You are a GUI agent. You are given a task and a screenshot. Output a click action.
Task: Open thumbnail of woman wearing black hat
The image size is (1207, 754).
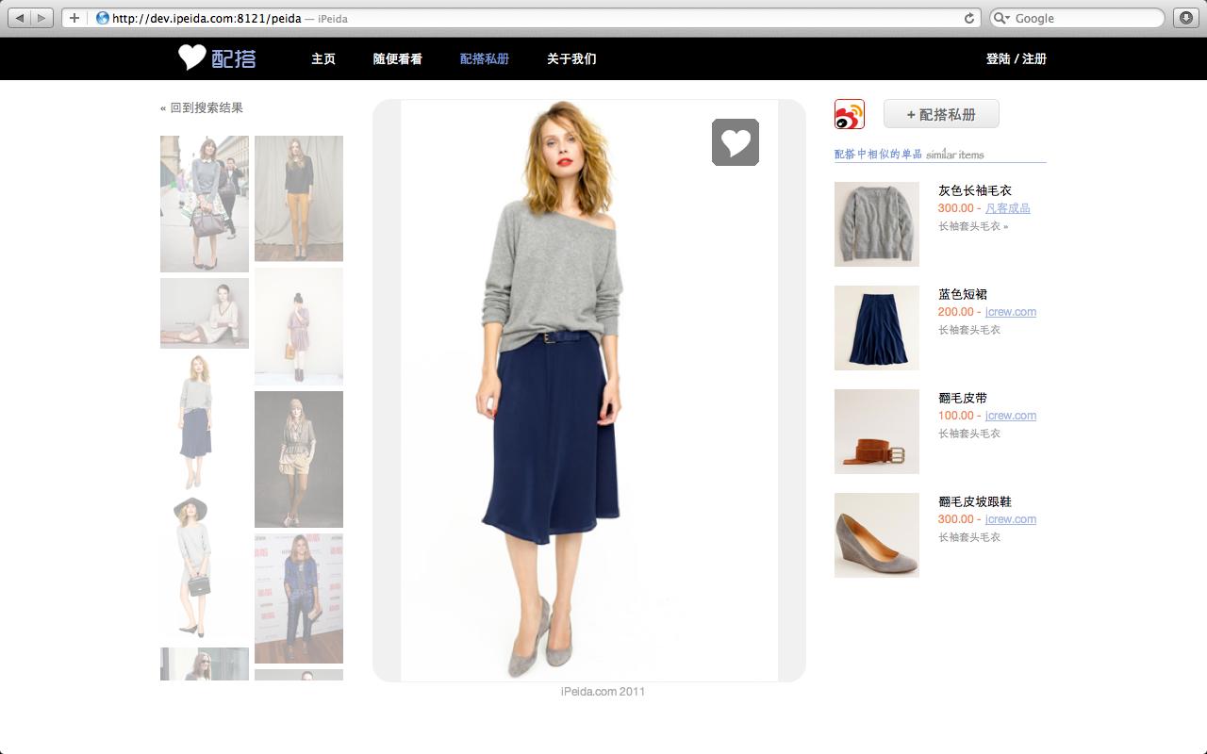205,569
